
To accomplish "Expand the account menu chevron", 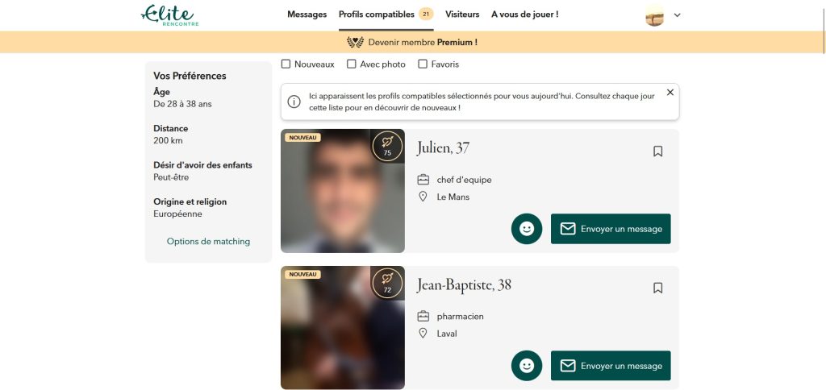I will click(x=678, y=15).
